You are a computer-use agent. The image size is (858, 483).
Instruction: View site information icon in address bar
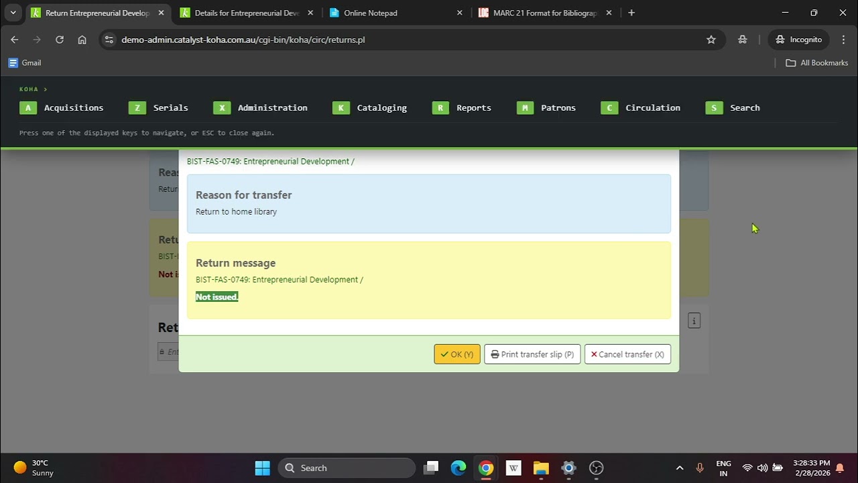110,40
